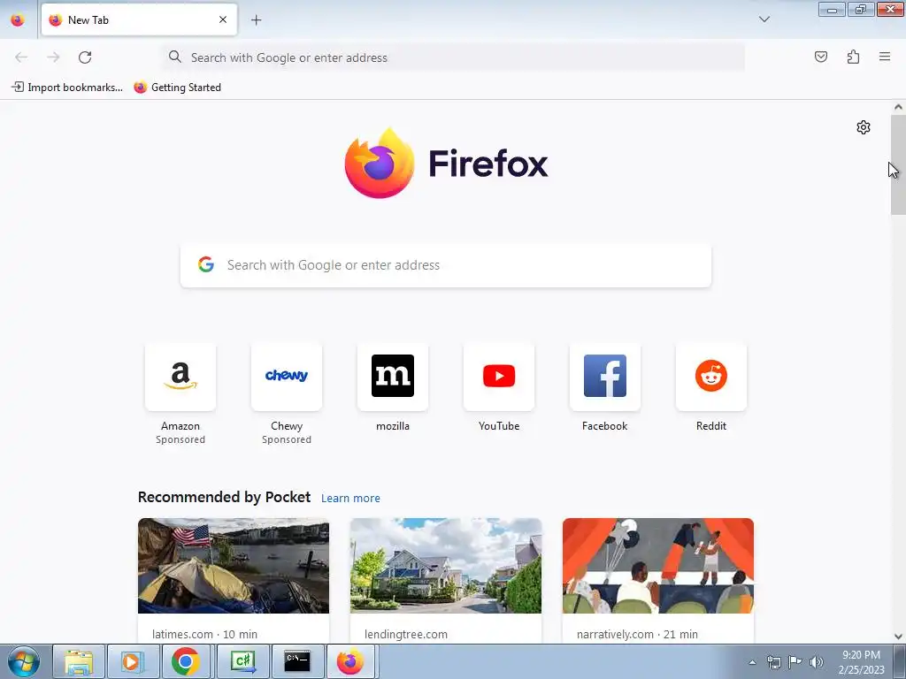Open the C# app taskbar icon
The image size is (906, 679).
pos(242,661)
